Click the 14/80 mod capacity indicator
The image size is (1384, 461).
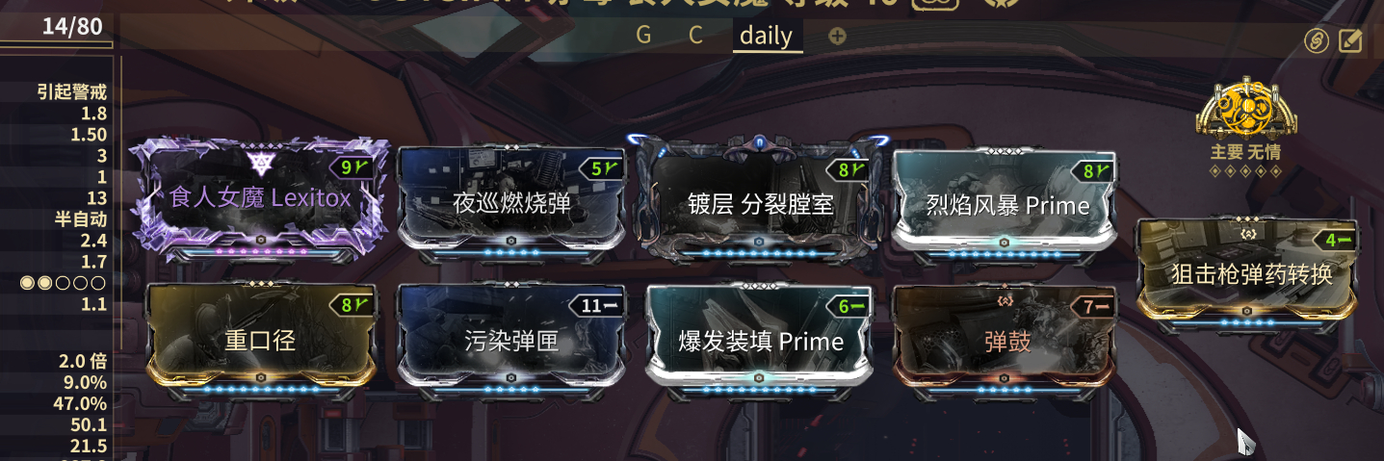[x=72, y=26]
